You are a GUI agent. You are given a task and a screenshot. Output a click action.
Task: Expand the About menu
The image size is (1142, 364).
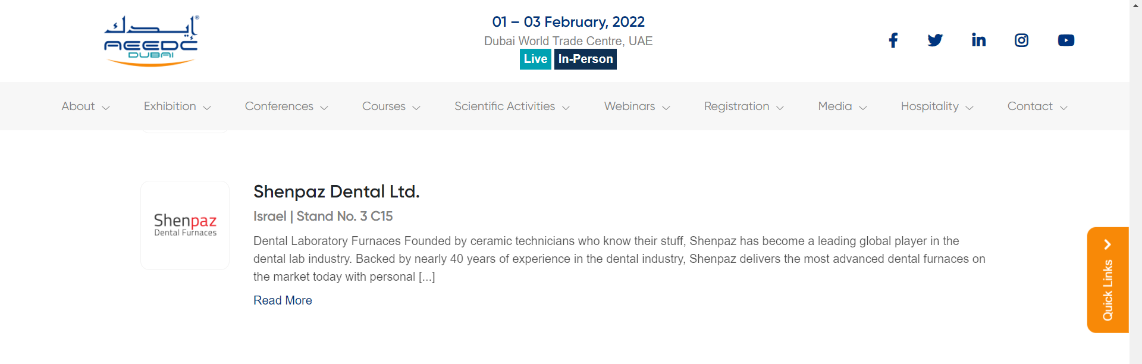tap(86, 106)
